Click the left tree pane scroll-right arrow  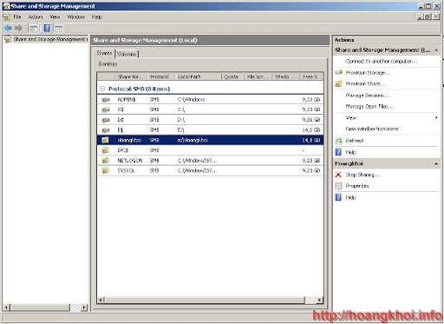tap(84, 307)
